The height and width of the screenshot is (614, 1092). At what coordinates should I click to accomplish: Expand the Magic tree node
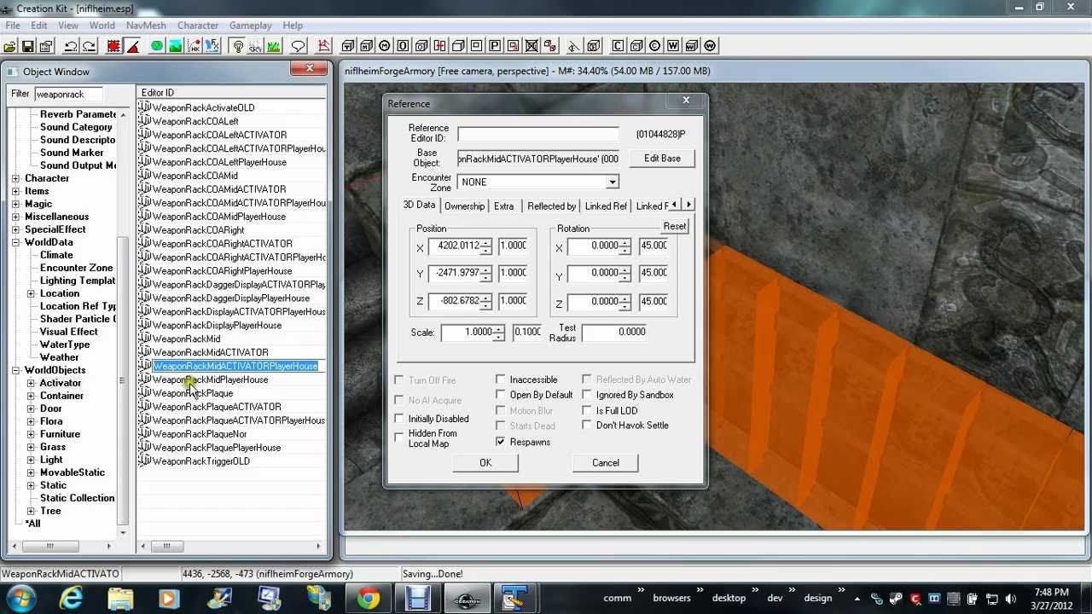point(15,204)
